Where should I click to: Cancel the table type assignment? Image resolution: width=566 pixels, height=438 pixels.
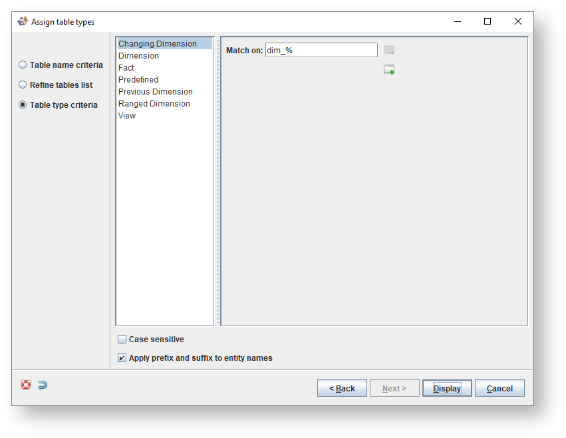[x=499, y=388]
